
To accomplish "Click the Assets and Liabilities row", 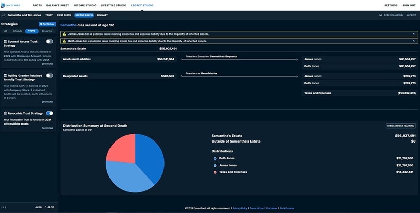I will click(118, 59).
